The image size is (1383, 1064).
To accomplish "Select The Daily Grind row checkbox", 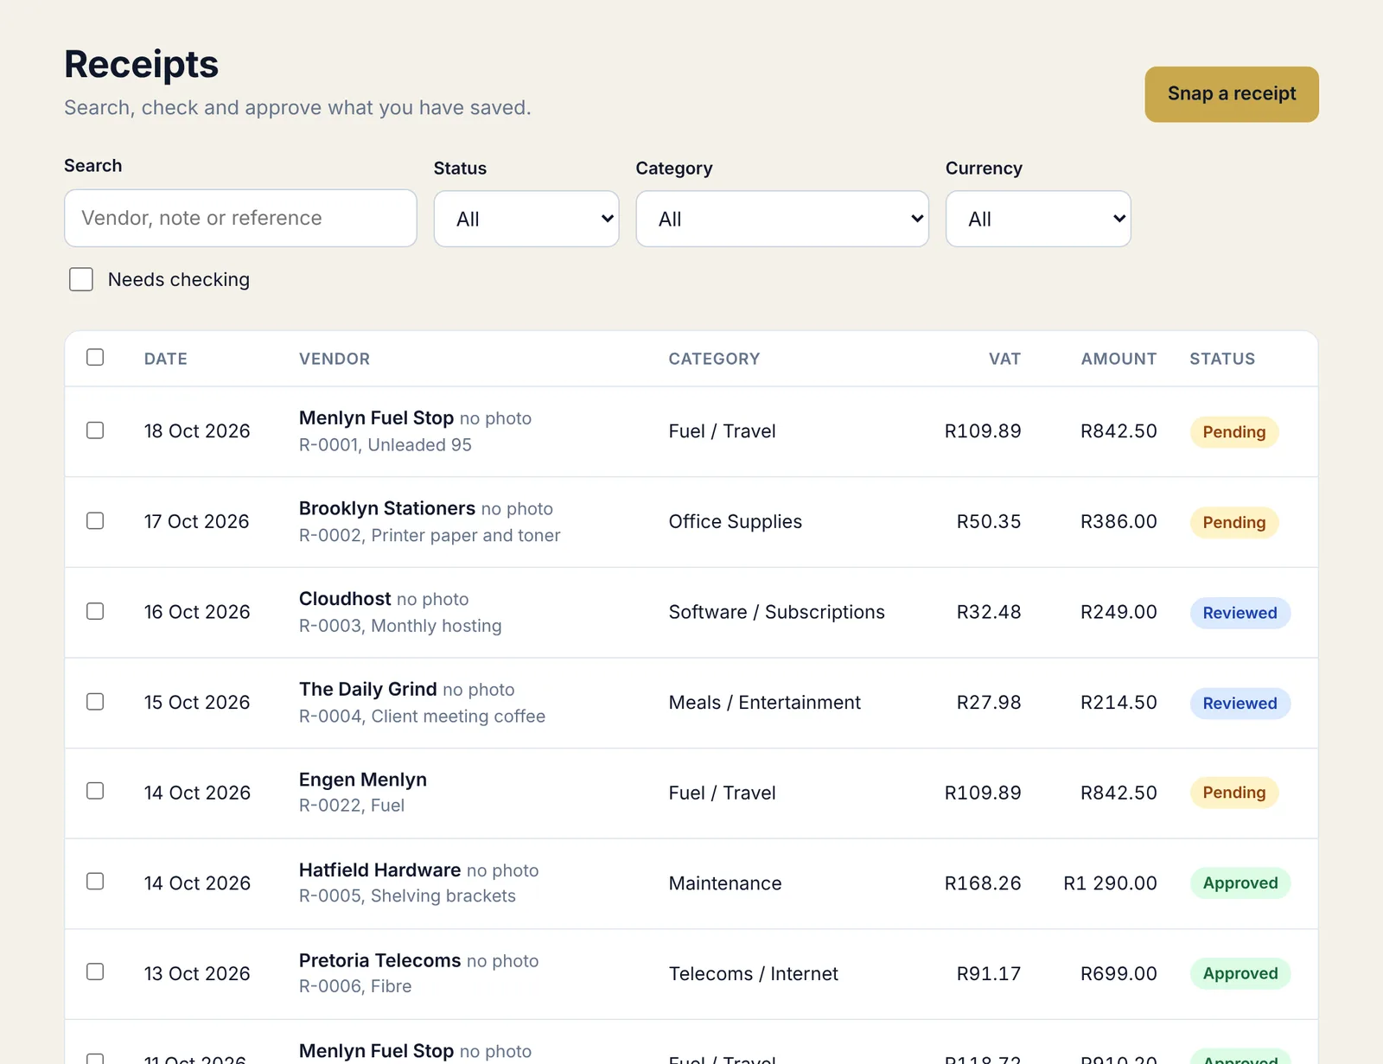I will pos(95,701).
